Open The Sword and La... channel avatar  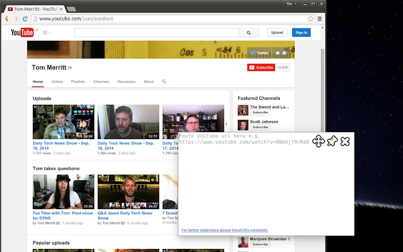pos(243,110)
